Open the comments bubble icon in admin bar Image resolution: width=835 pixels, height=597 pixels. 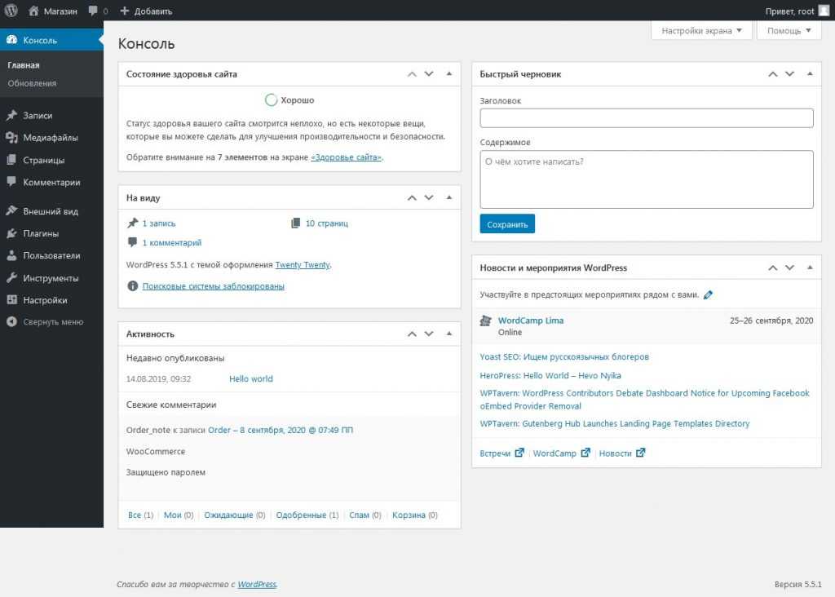point(94,11)
